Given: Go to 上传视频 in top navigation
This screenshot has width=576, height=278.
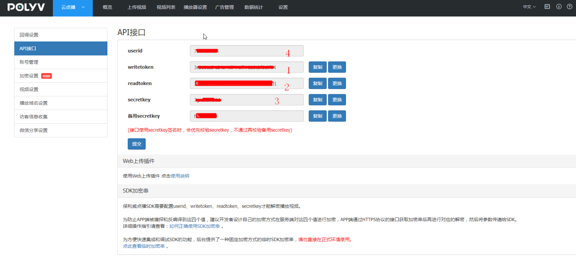Looking at the screenshot, I should [x=137, y=7].
